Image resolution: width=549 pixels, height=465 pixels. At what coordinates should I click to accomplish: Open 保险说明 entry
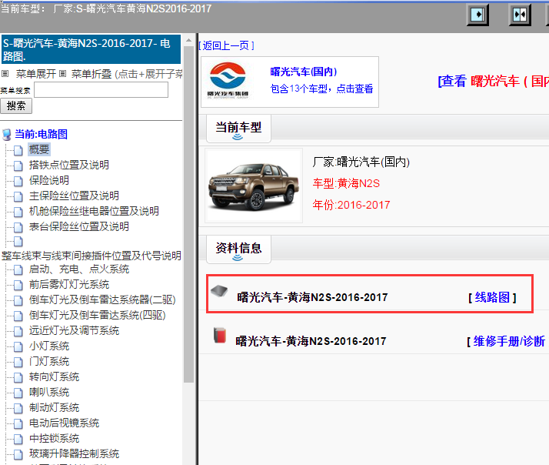click(x=49, y=180)
